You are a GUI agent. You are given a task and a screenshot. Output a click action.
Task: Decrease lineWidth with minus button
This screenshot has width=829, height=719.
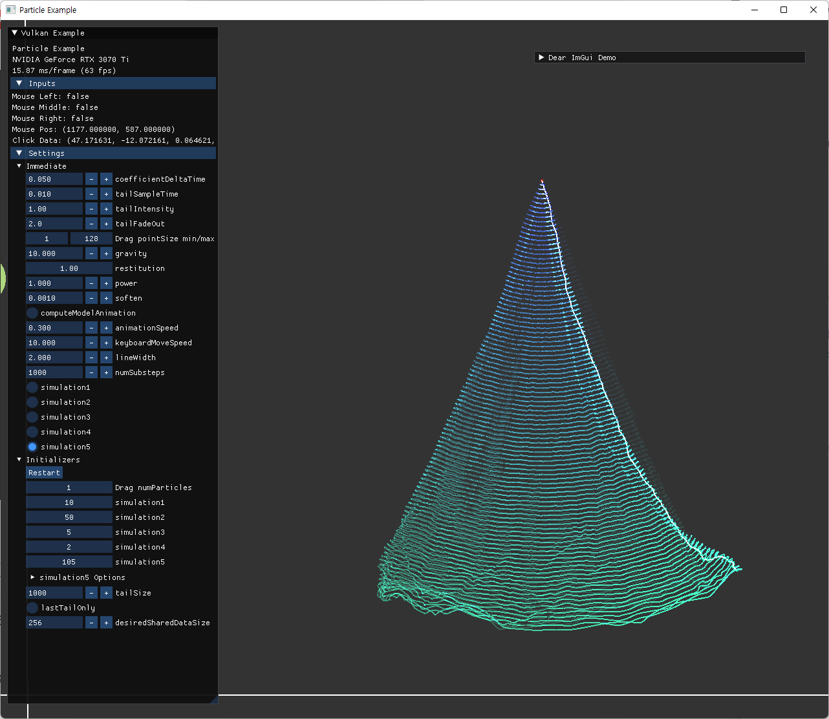91,358
